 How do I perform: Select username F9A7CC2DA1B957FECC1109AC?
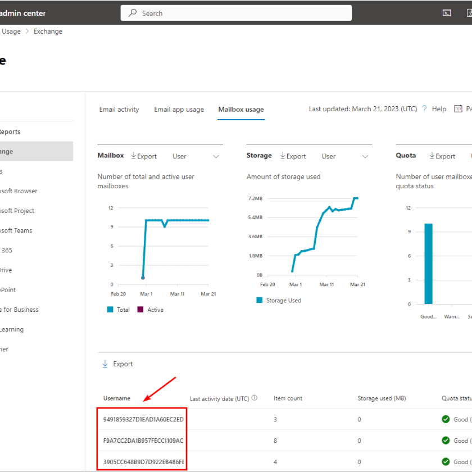point(143,441)
